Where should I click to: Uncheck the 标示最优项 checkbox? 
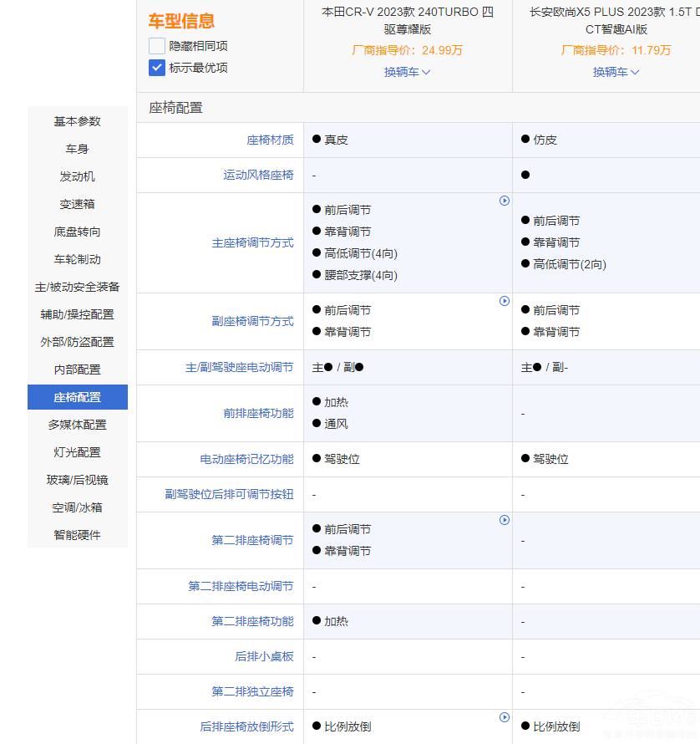pyautogui.click(x=157, y=68)
